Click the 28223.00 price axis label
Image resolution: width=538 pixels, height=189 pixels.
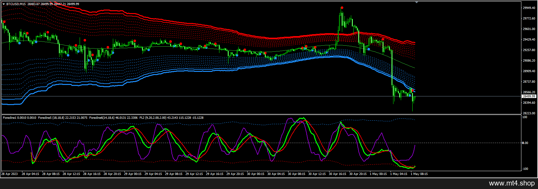529,113
